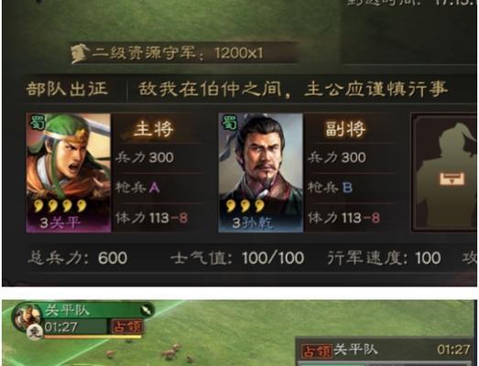The width and height of the screenshot is (479, 366).
Task: Click 孙乾's three-star rating row
Action: pos(245,206)
